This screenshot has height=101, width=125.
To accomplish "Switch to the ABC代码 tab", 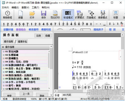I will 67,95.
